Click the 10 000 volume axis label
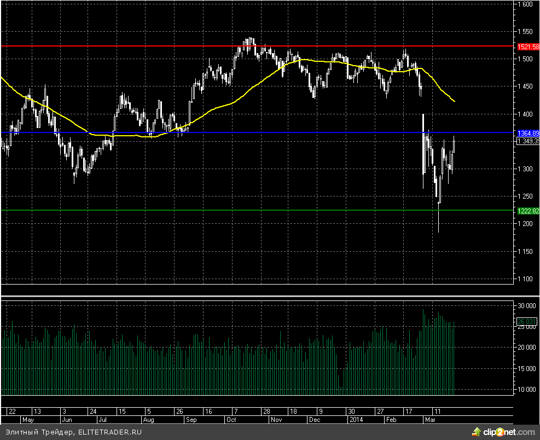 [x=527, y=390]
